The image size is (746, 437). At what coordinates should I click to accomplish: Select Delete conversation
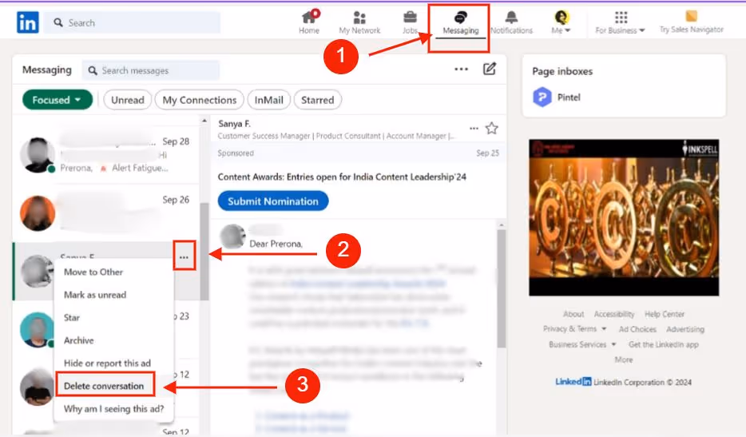pos(104,386)
